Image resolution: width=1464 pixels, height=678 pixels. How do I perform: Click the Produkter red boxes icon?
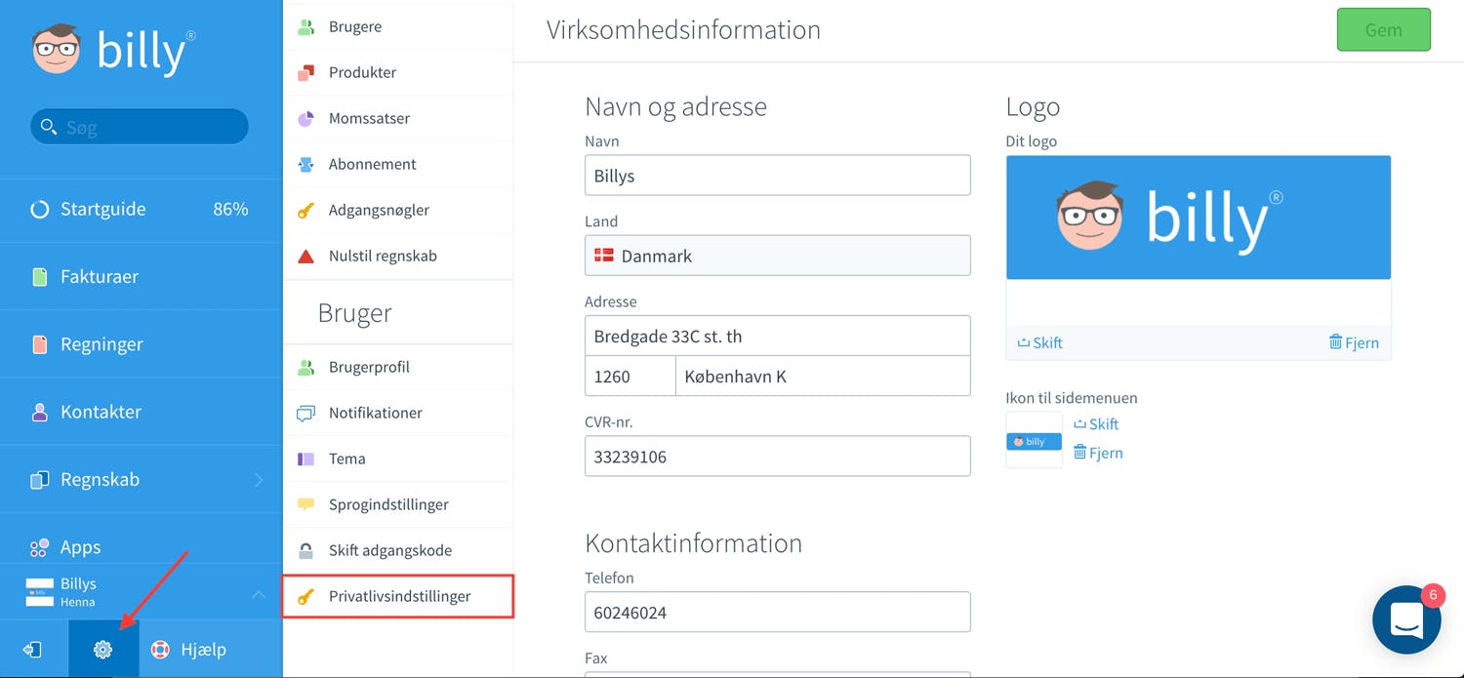click(x=305, y=72)
